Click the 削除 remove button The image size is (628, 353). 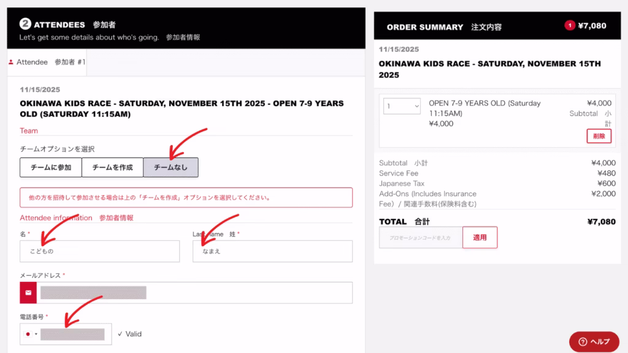point(599,136)
